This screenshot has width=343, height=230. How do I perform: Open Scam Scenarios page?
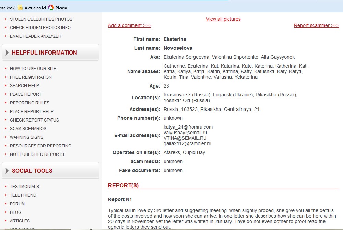click(28, 129)
